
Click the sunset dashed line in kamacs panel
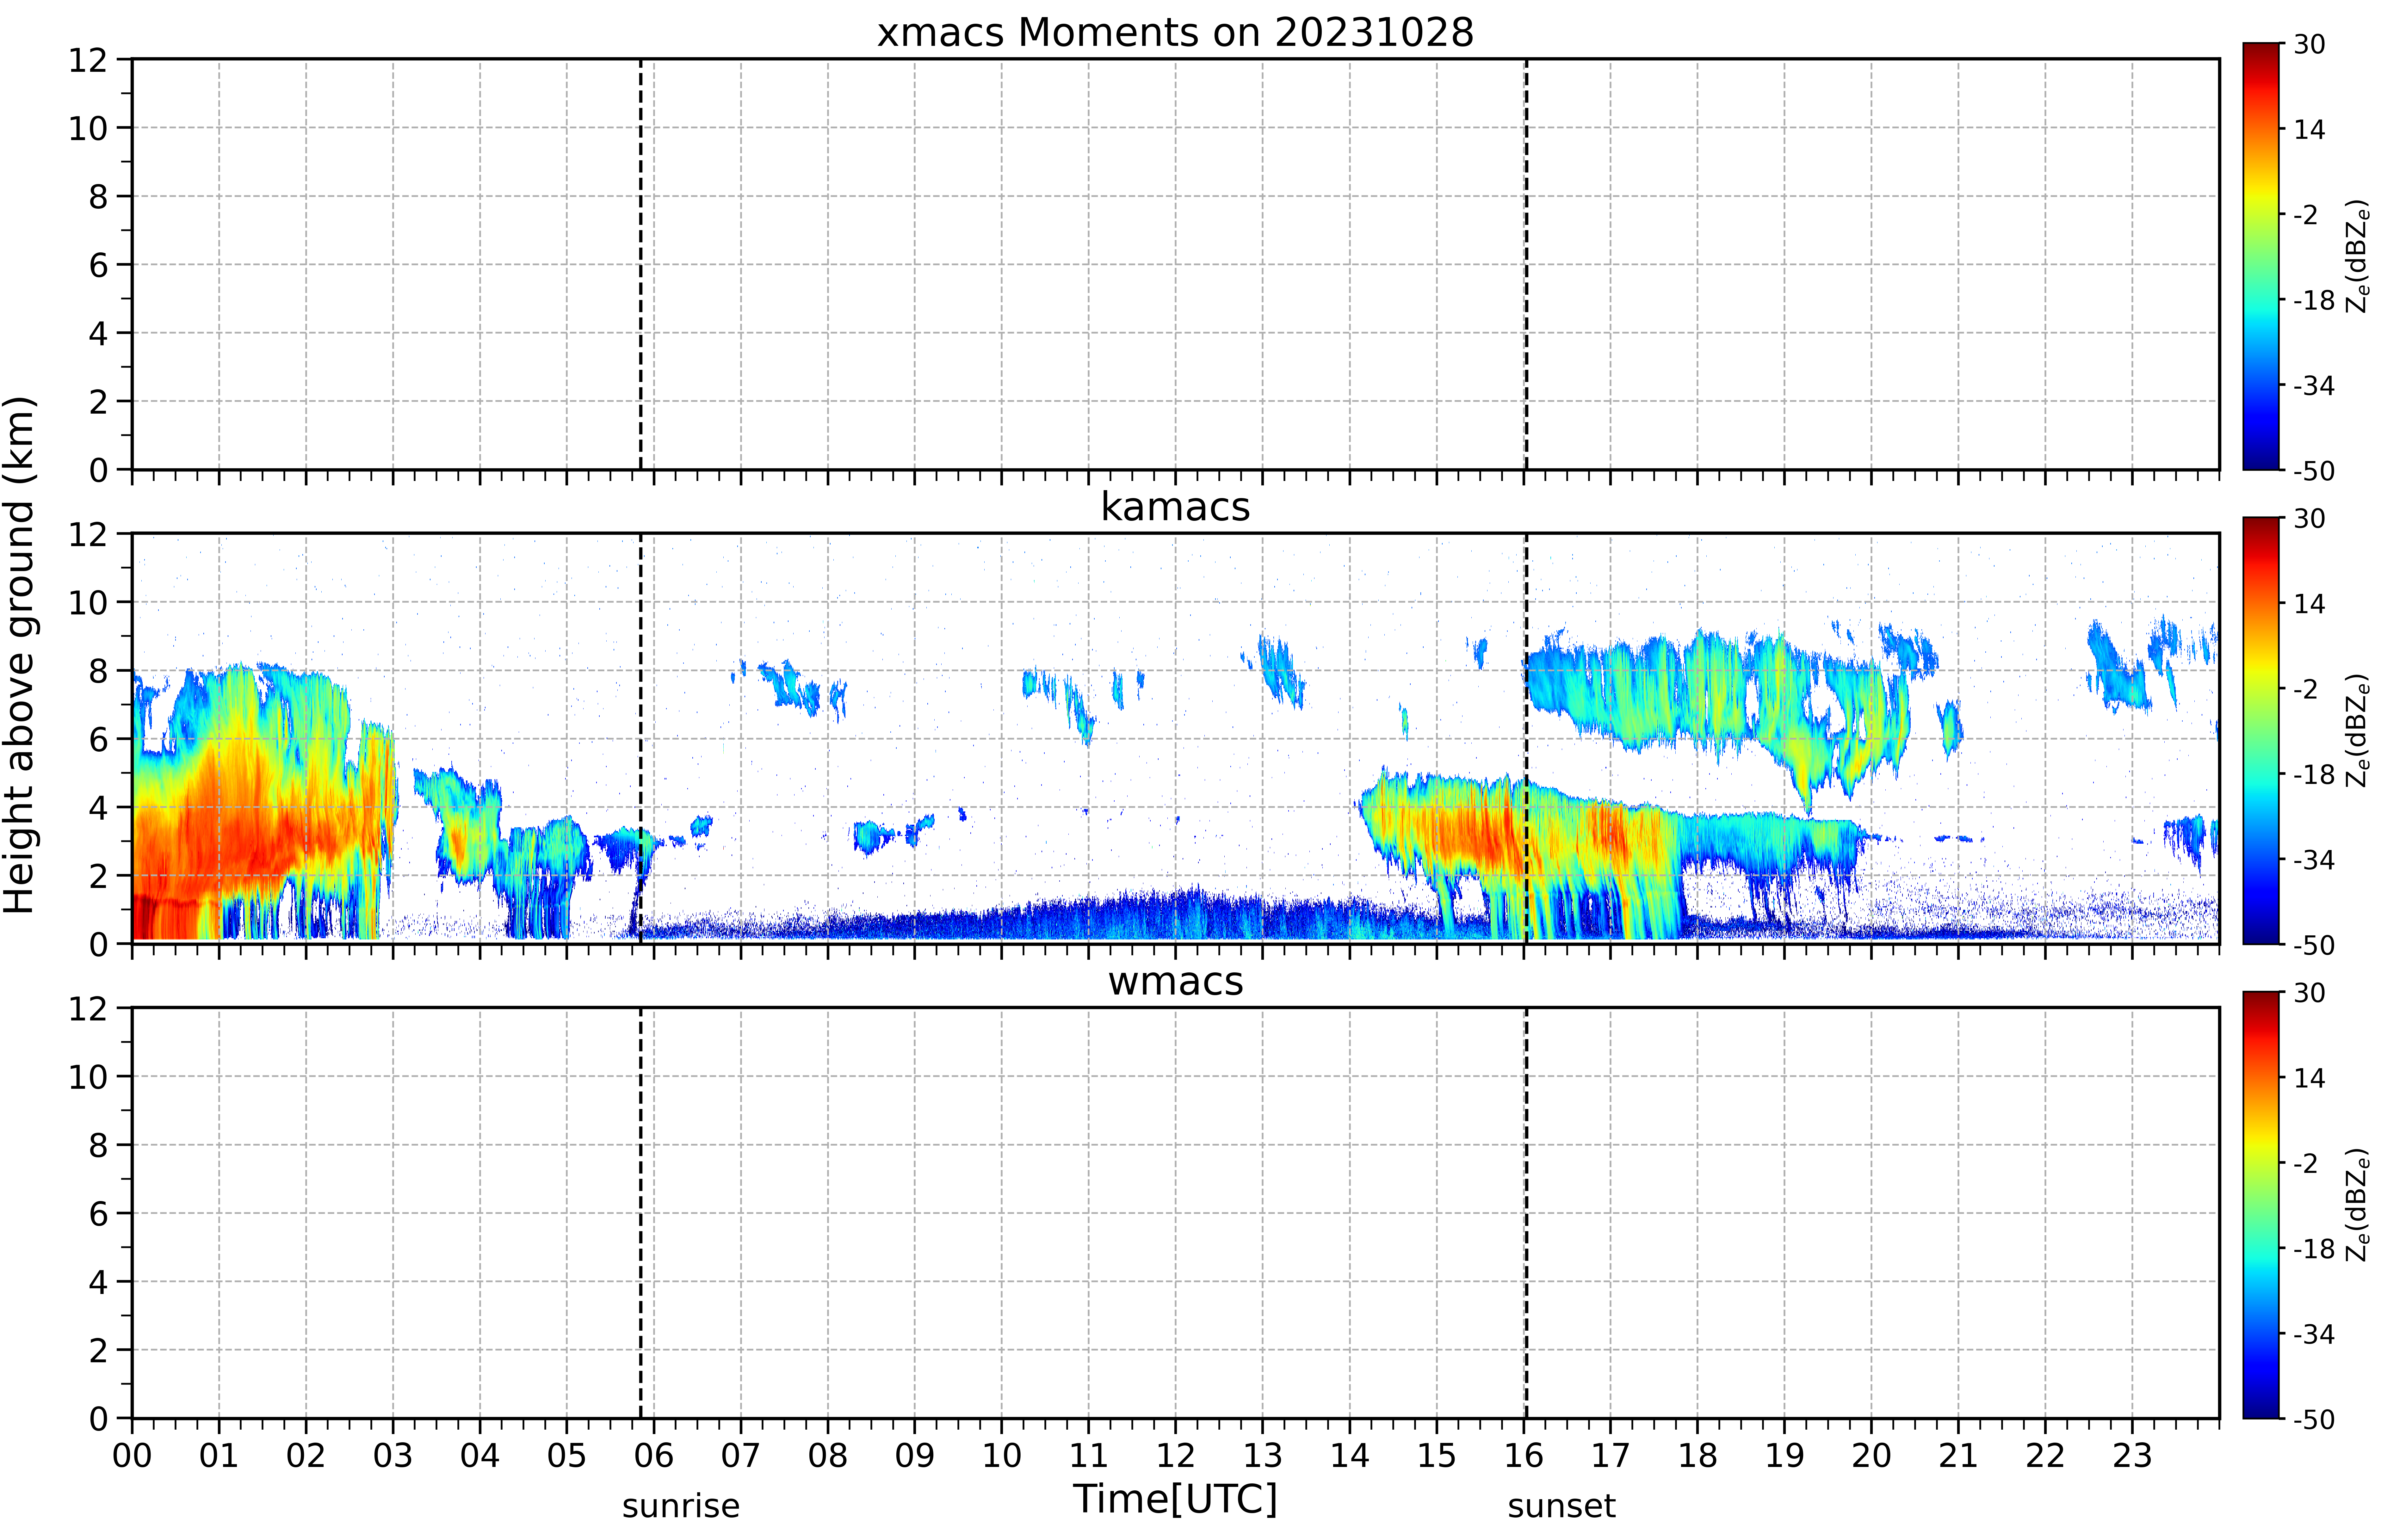pos(1526,738)
